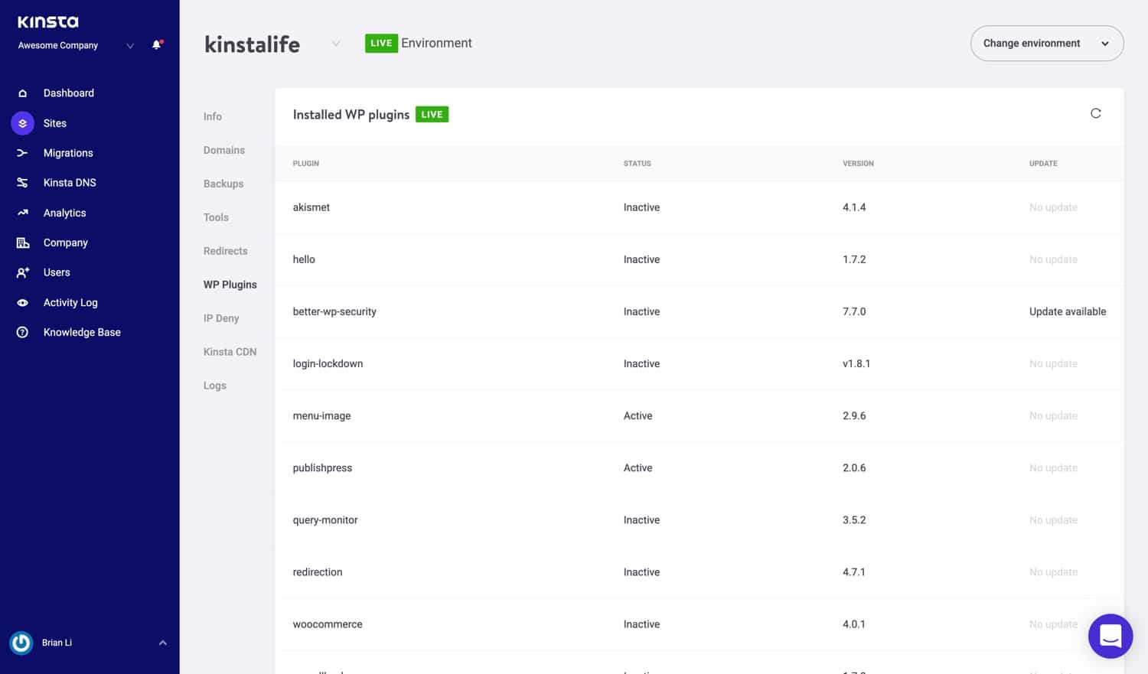Click the Activity Log eye icon

click(22, 303)
